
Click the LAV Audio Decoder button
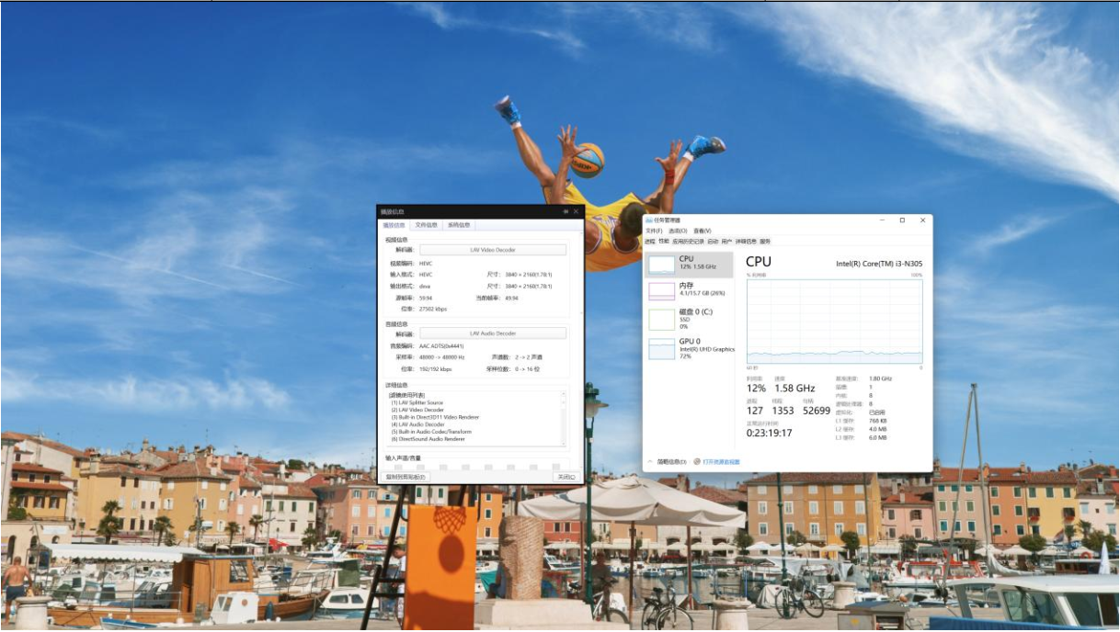pos(493,333)
